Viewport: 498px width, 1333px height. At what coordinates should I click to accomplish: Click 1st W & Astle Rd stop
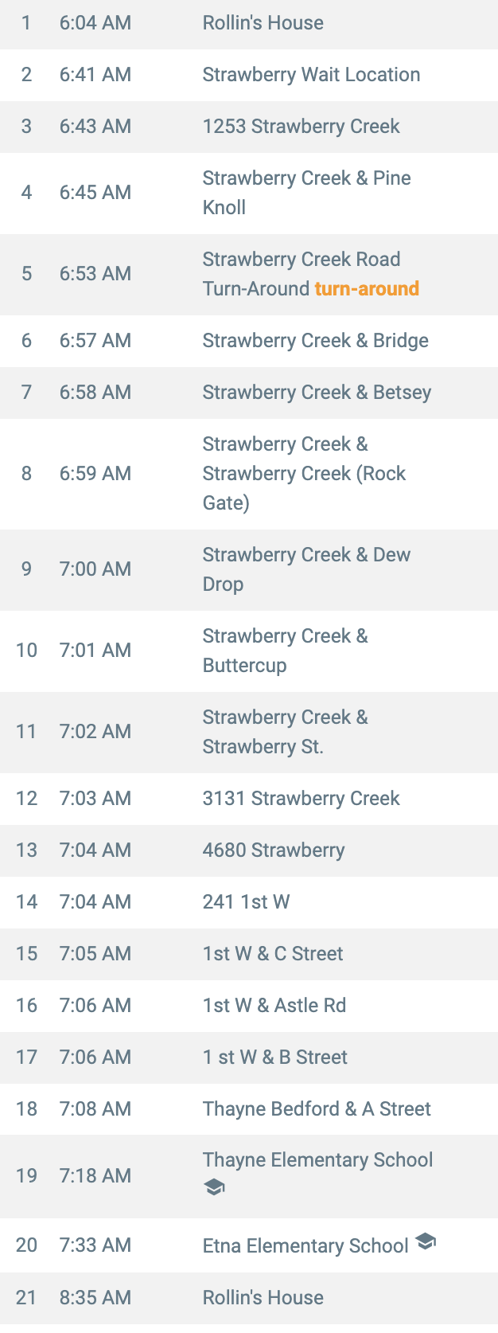click(249, 1006)
